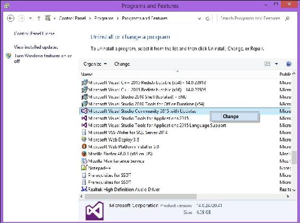Expand address bar history dropdown
Viewport: 300px width, 223px height.
pos(199,19)
